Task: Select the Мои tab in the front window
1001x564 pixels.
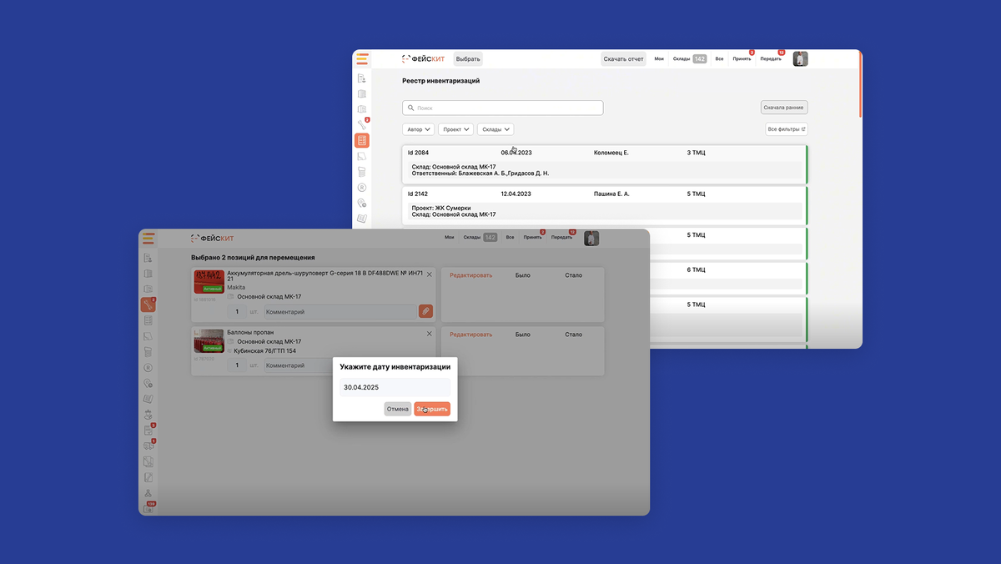Action: [450, 238]
